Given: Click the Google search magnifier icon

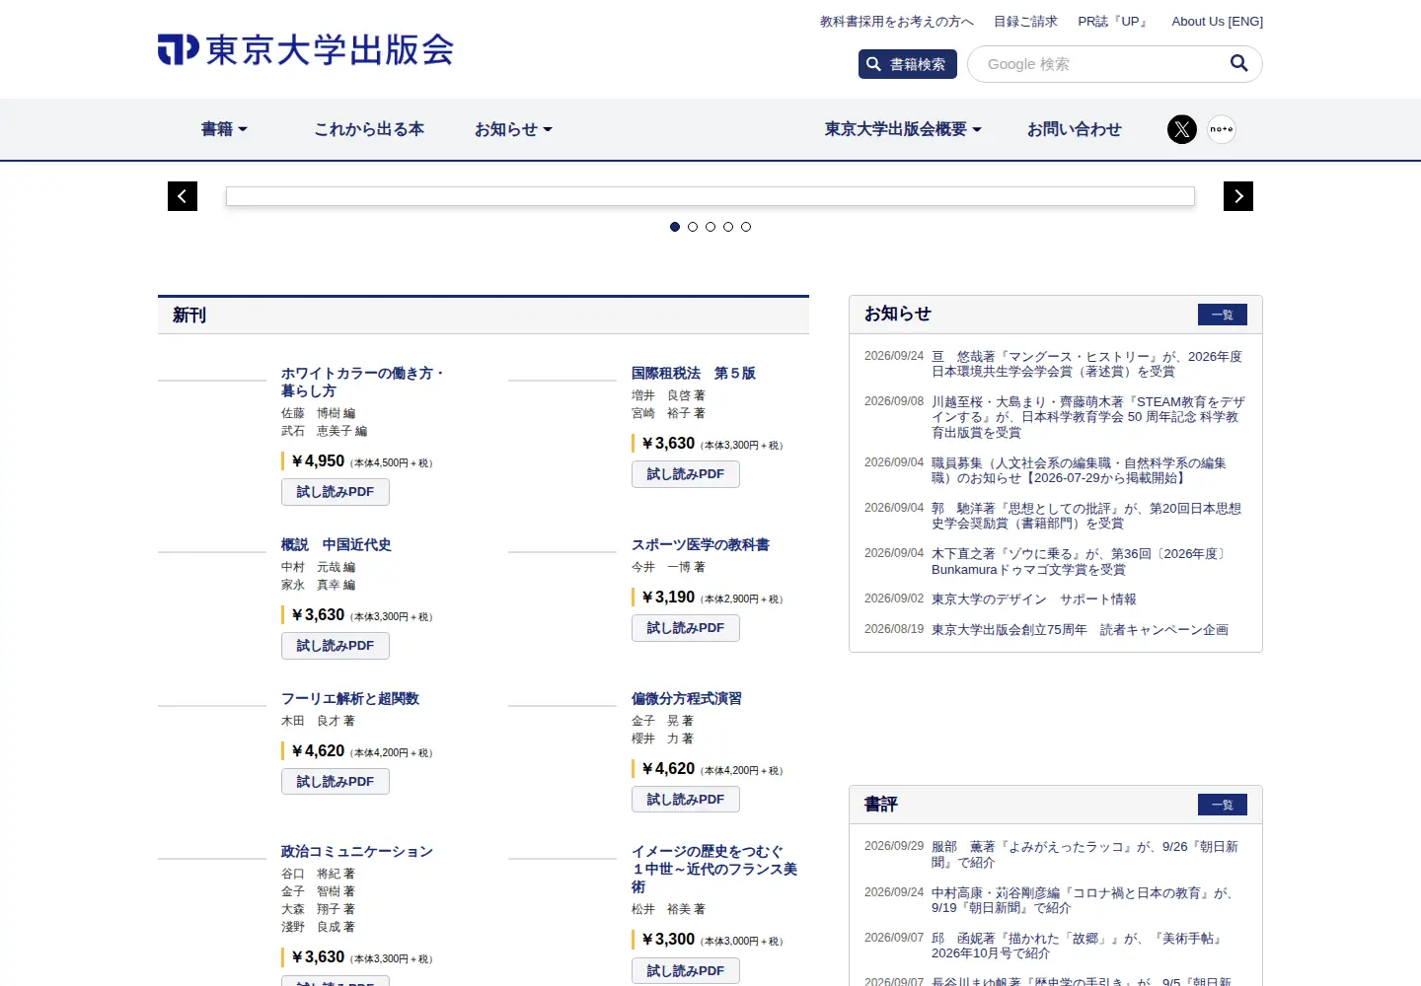Looking at the screenshot, I should tap(1238, 64).
